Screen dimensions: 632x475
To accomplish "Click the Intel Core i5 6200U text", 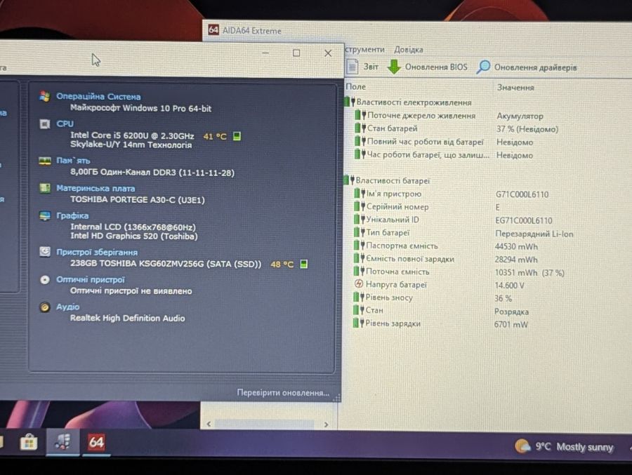I will coord(132,136).
